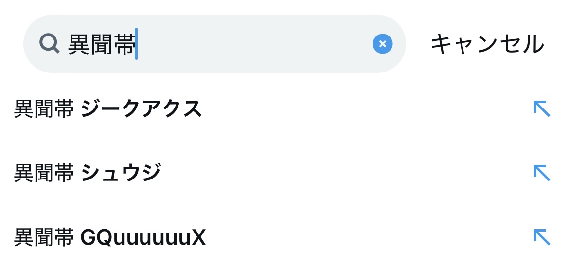The image size is (569, 269).
Task: Select the 異聞帯 シュウジ suggestion
Action: click(x=88, y=173)
